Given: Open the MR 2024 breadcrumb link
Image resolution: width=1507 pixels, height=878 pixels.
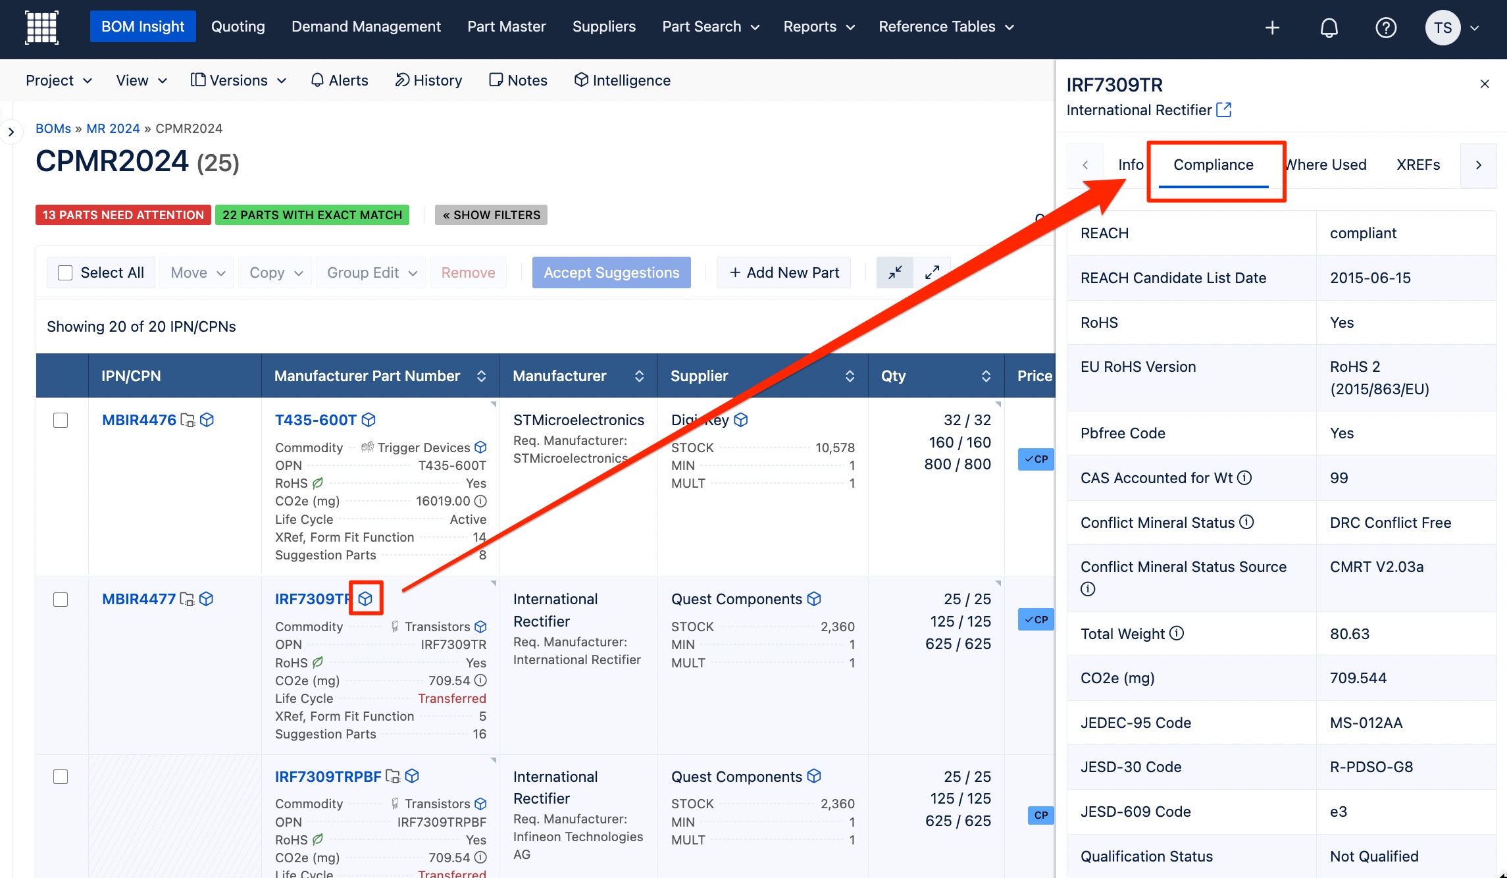Looking at the screenshot, I should click(x=113, y=128).
